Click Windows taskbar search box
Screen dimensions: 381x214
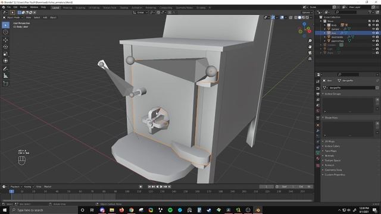coord(43,210)
